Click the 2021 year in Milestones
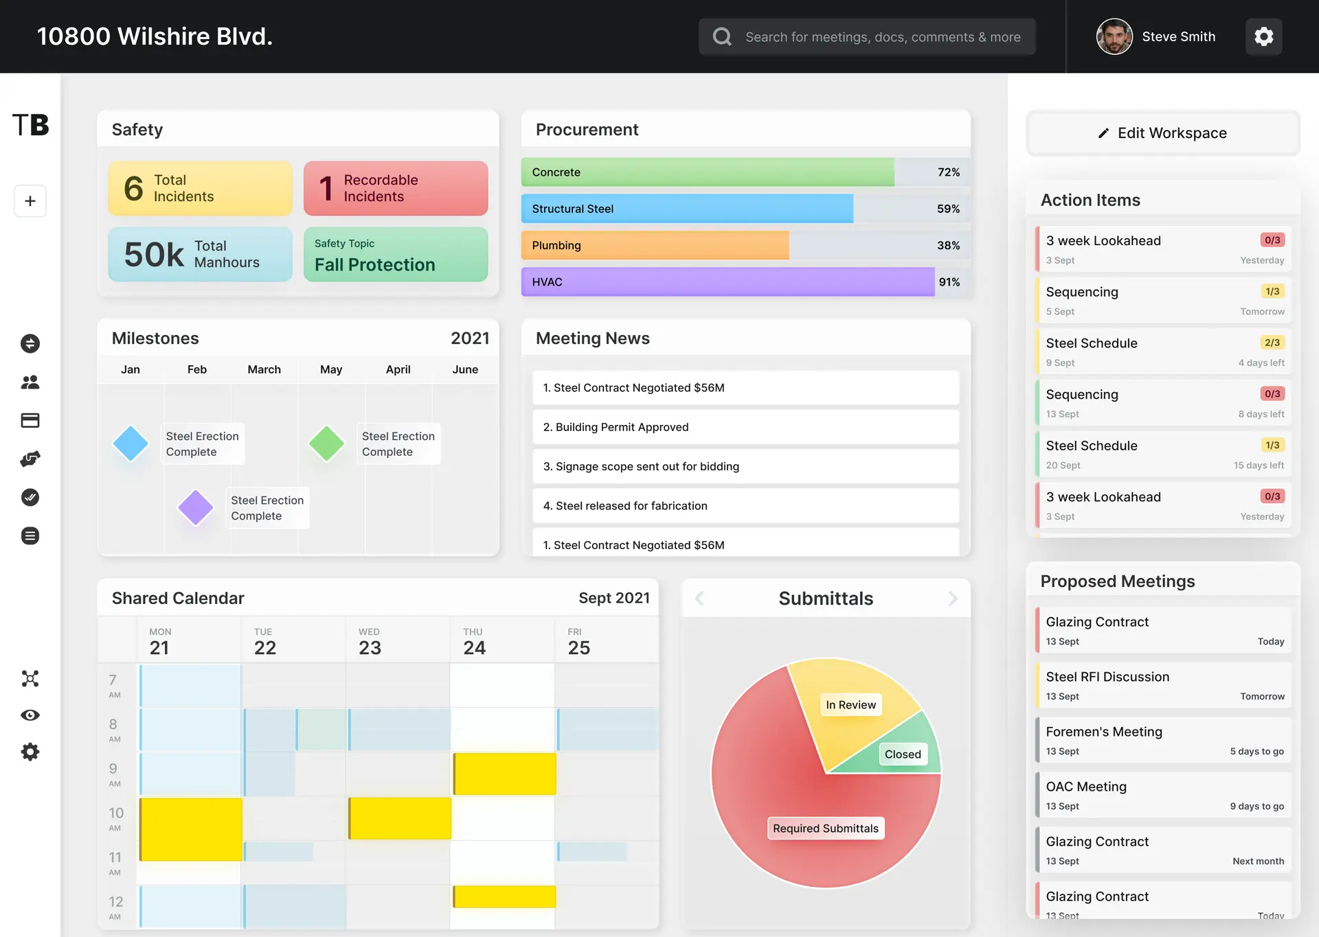1319x937 pixels. click(469, 338)
